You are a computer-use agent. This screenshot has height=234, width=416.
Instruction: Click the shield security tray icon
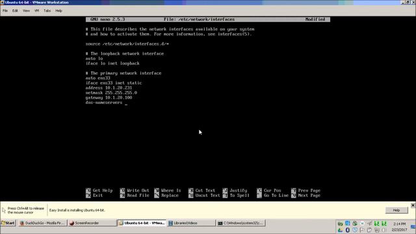point(355,230)
